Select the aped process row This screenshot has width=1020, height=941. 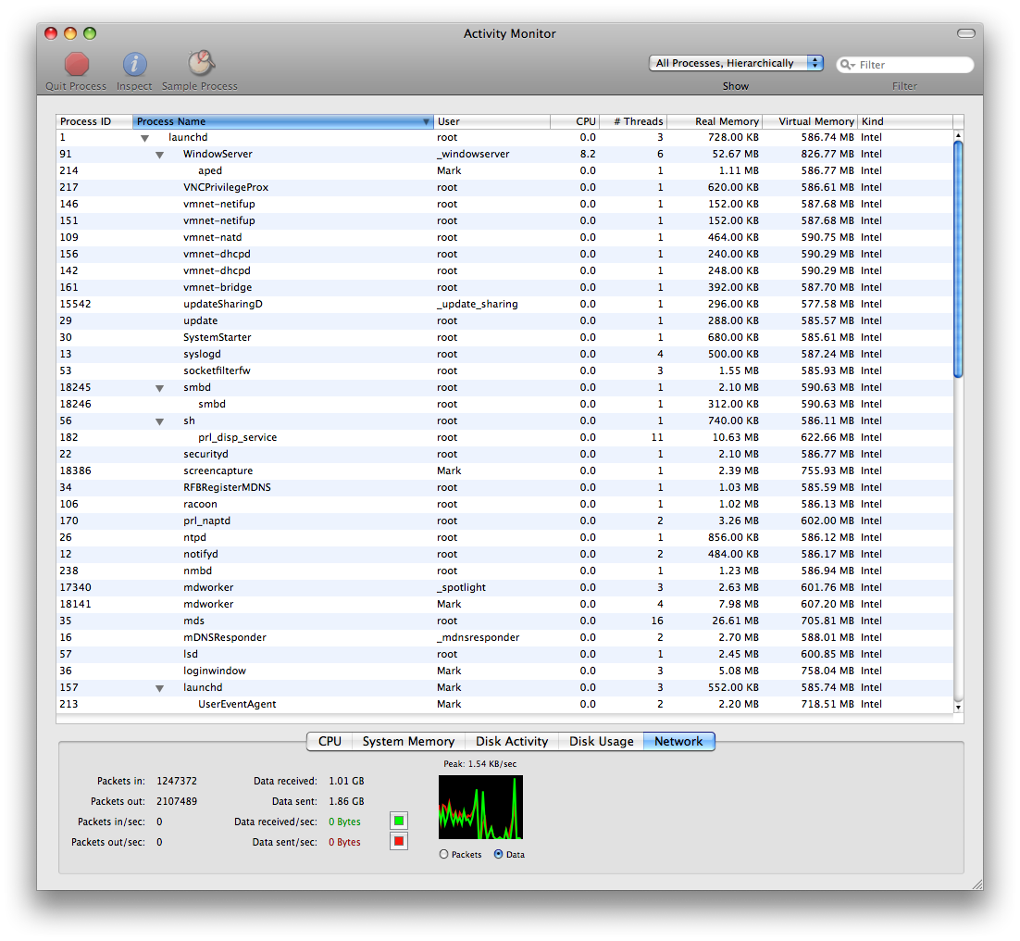504,170
